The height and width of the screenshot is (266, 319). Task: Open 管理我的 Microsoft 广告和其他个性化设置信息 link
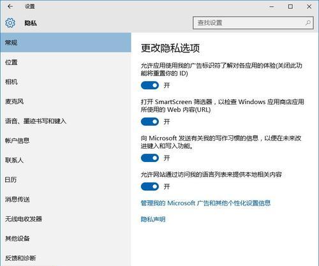(x=205, y=203)
